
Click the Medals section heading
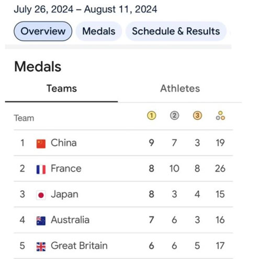(38, 66)
